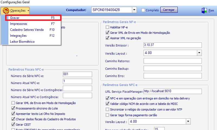217x130 pixels.
Task: Enable NFC-e Gerar XML Modo de Homologação
Action: coord(13,103)
